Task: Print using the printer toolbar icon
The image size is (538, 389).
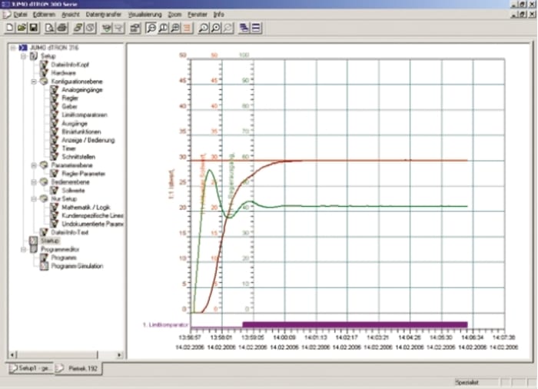Action: pos(61,28)
